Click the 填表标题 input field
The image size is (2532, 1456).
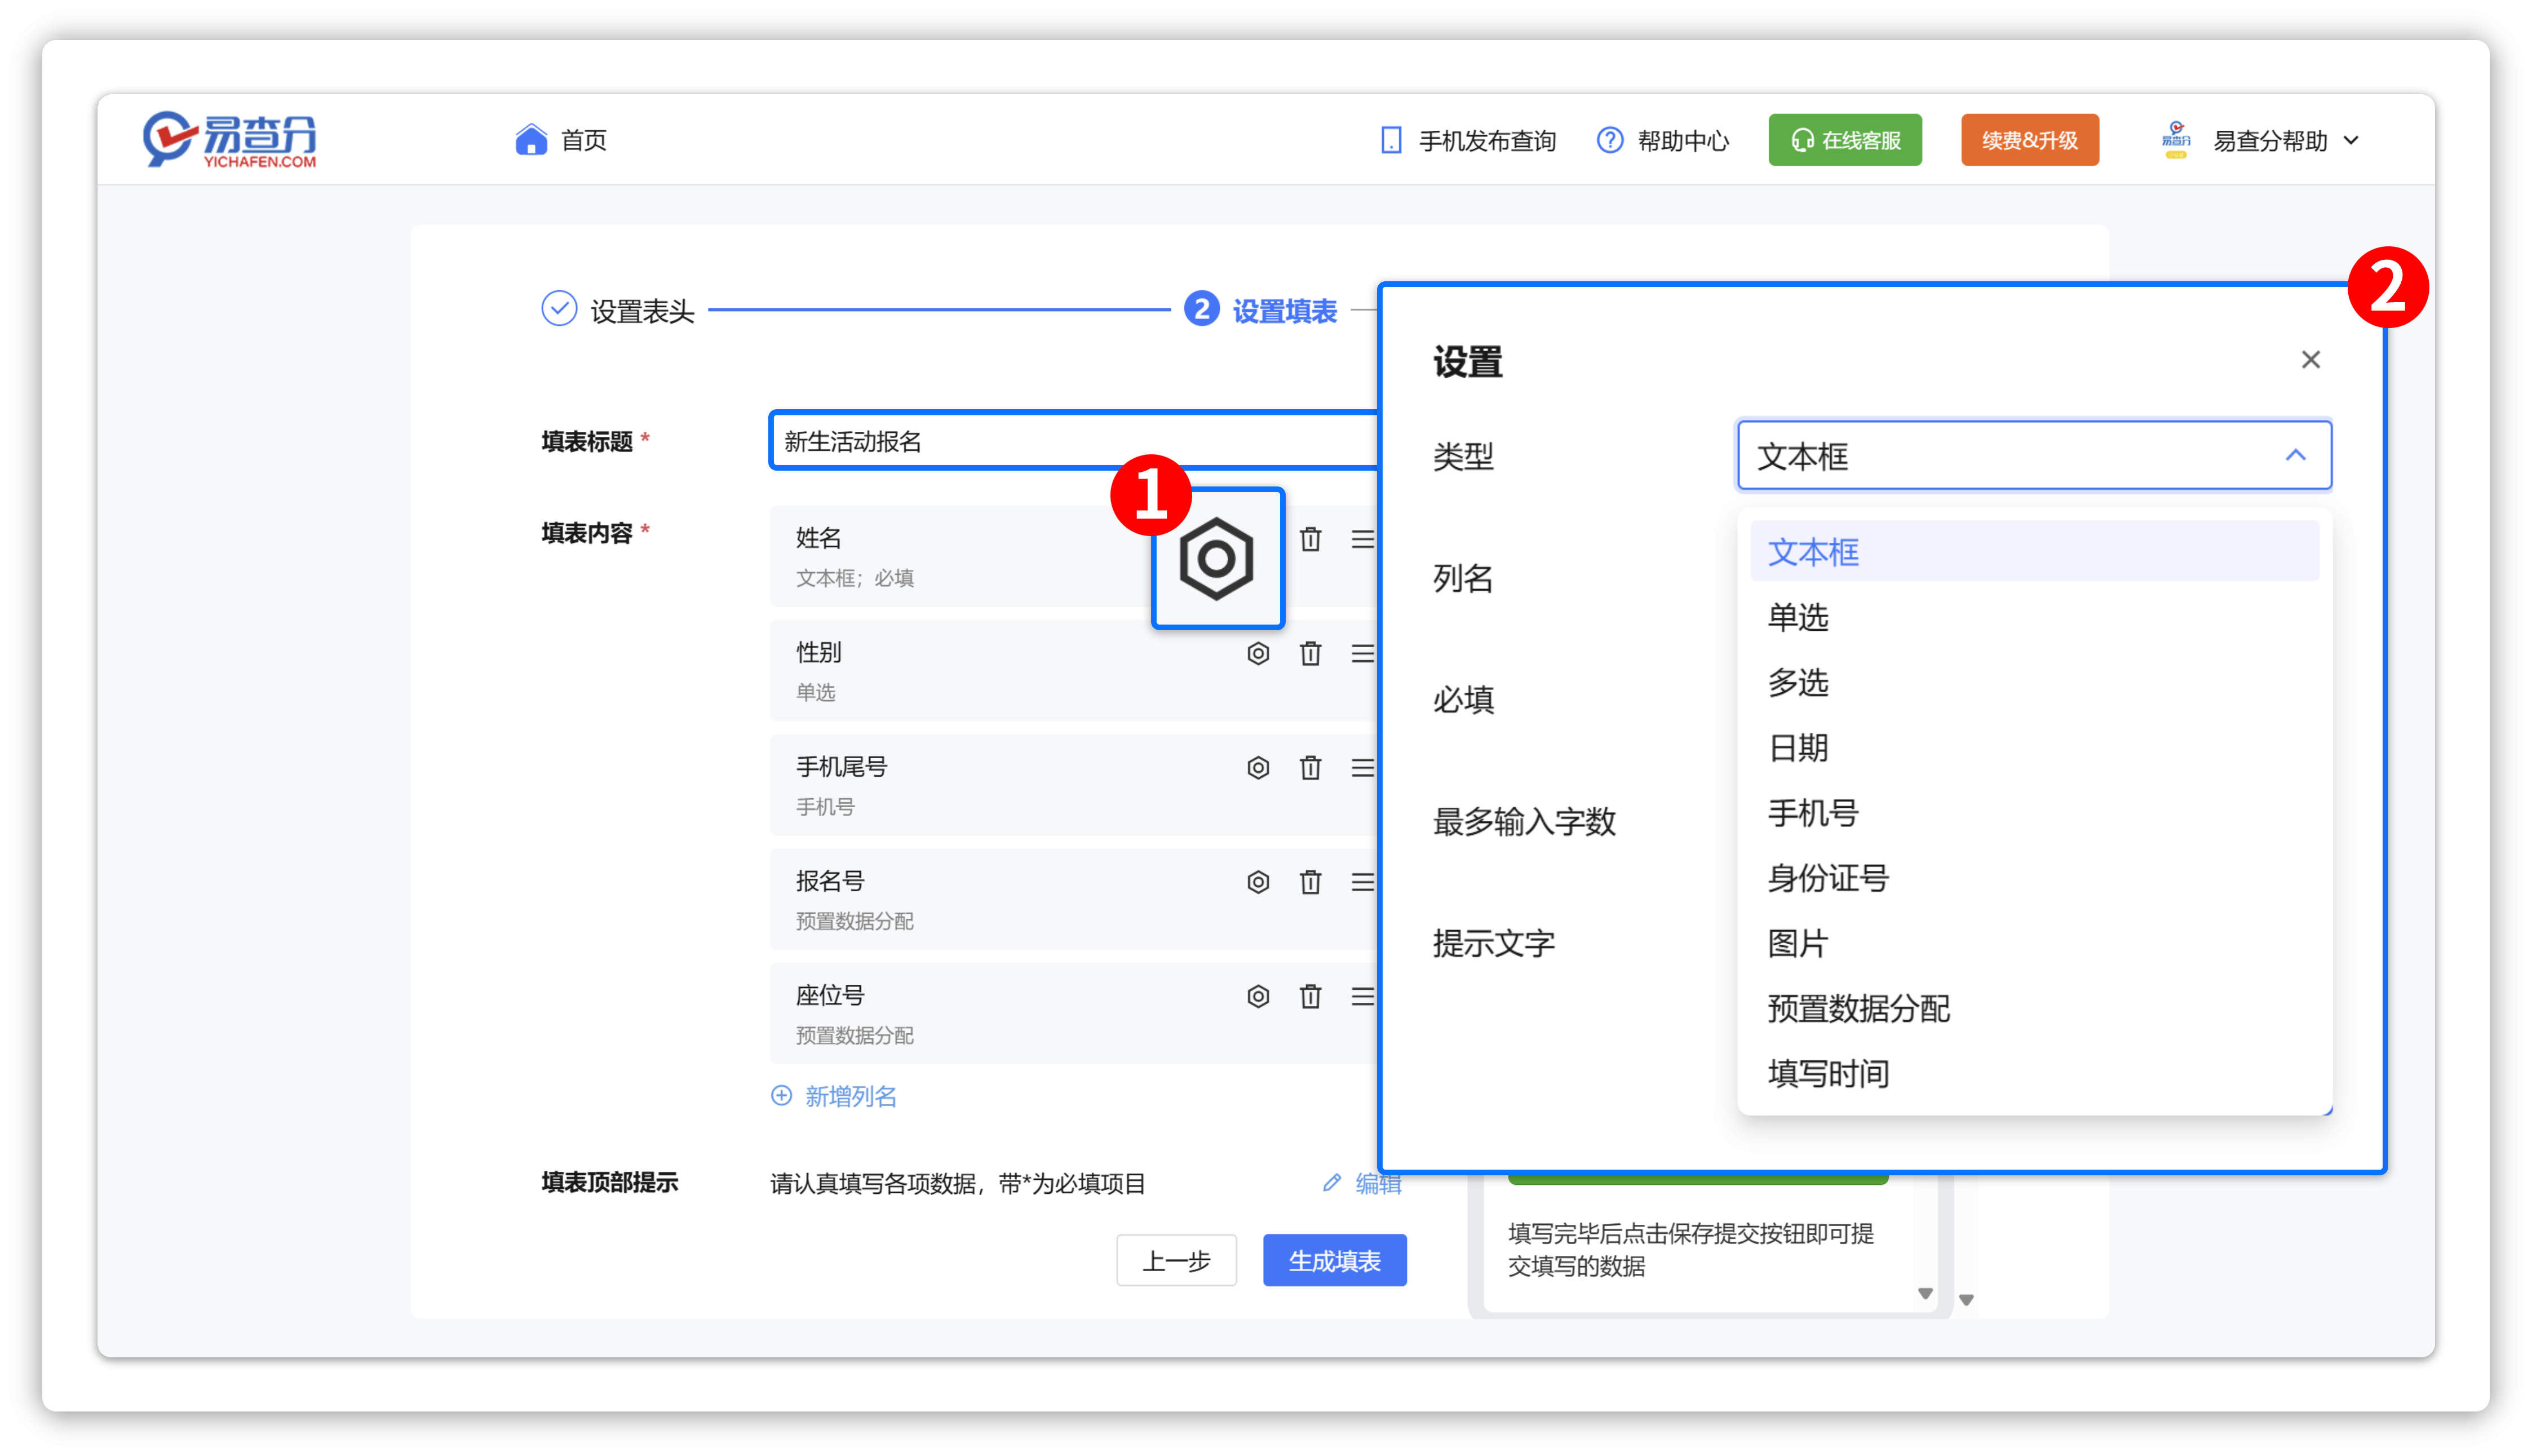[x=1074, y=440]
